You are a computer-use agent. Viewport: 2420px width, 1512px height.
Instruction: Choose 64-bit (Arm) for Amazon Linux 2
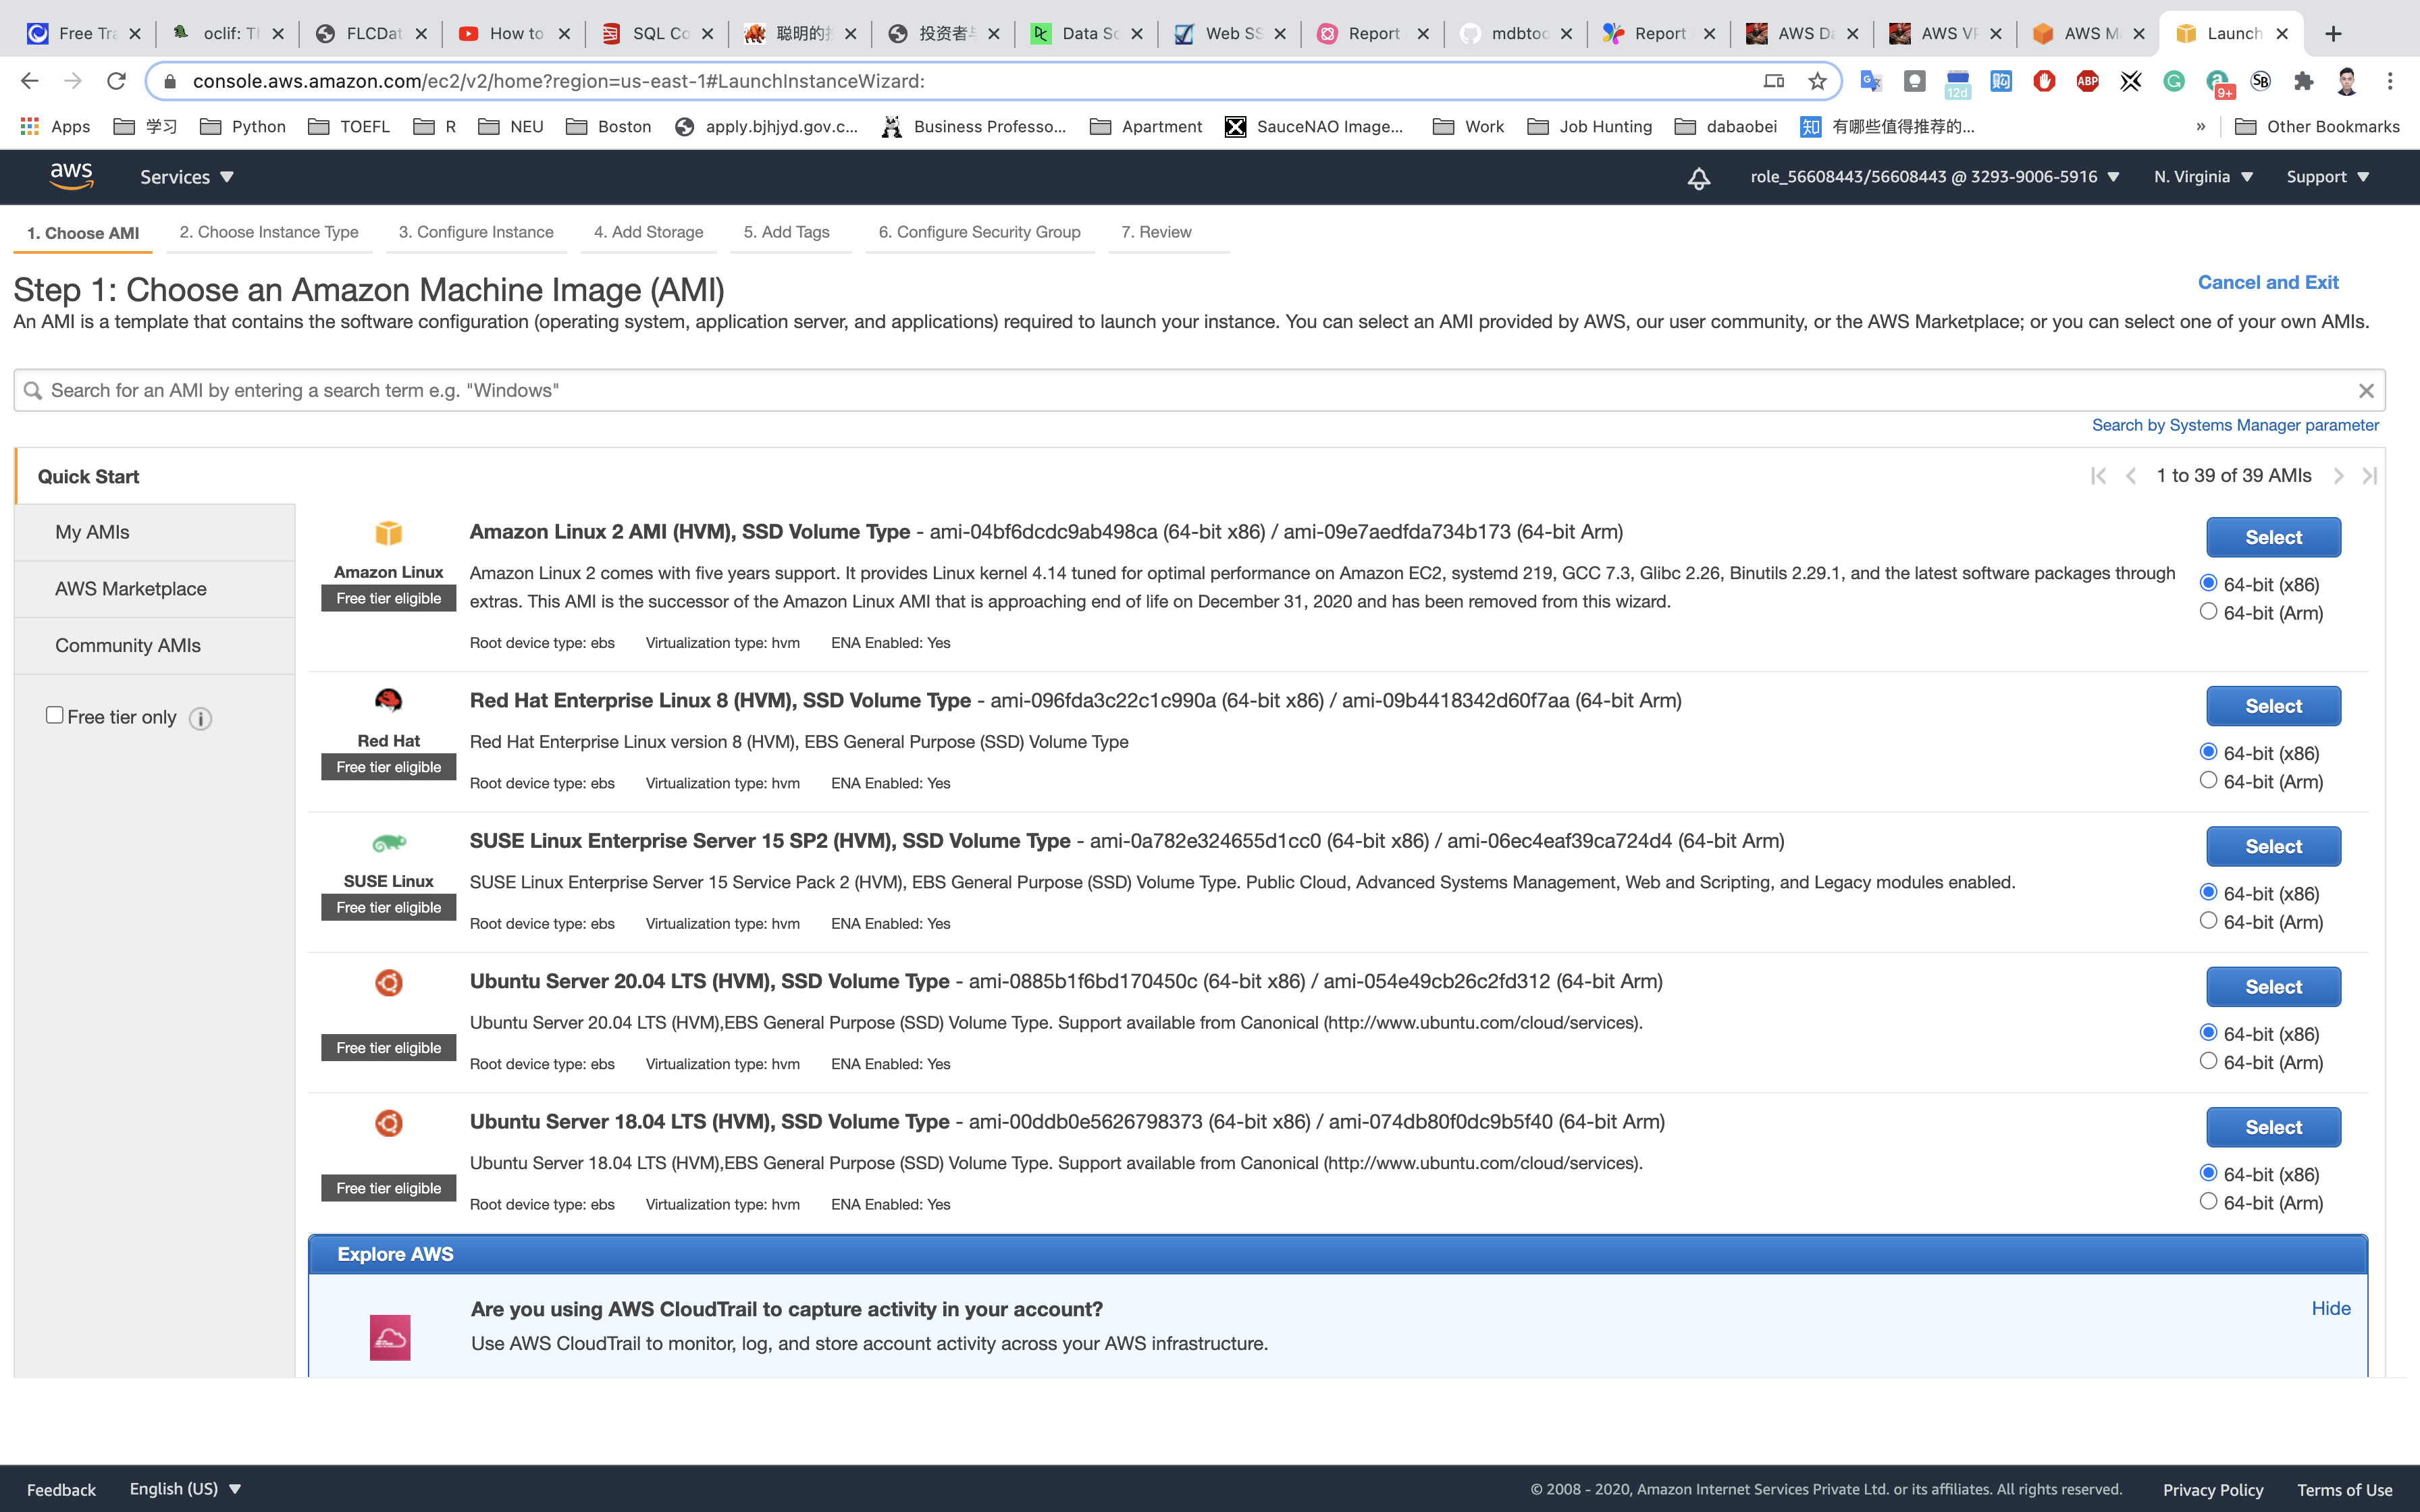(x=2208, y=611)
